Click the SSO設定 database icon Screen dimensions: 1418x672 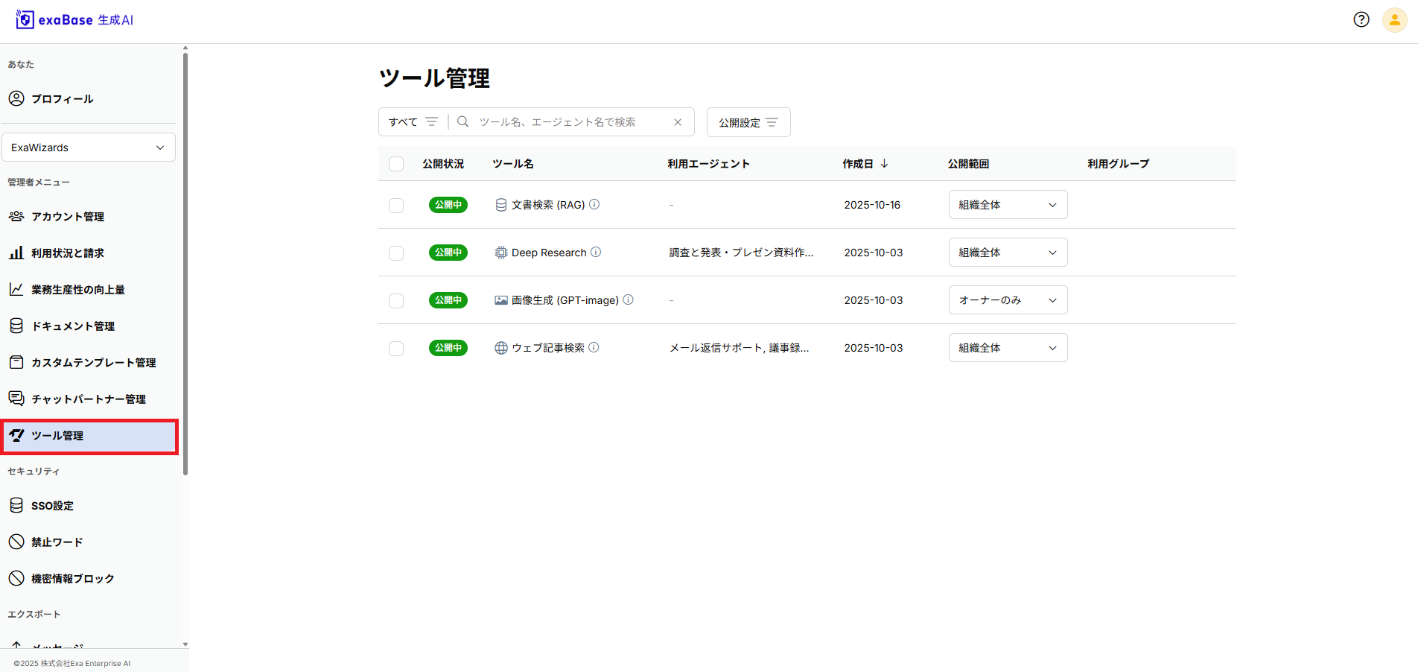tap(16, 505)
